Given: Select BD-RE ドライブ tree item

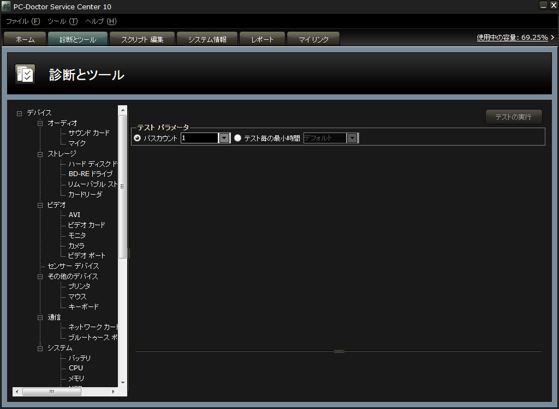Looking at the screenshot, I should (91, 174).
